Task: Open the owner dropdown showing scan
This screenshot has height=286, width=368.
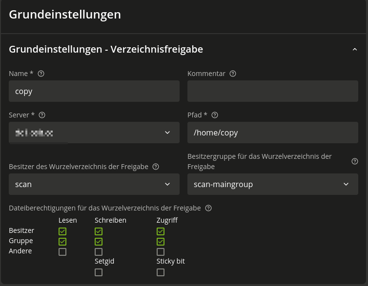Action: click(x=94, y=184)
